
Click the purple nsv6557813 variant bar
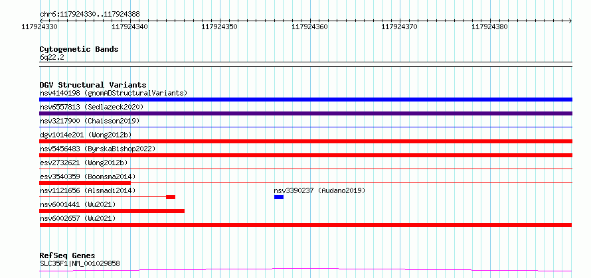click(x=305, y=113)
